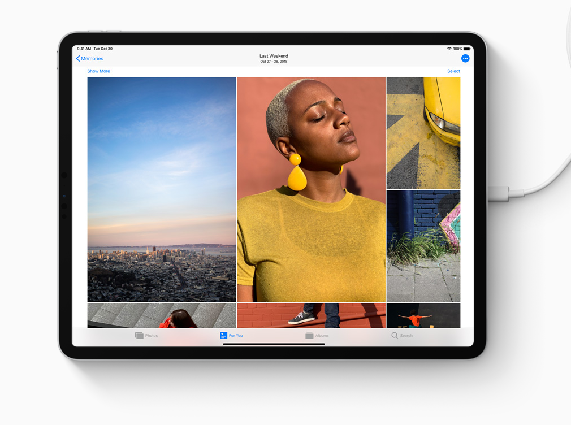The height and width of the screenshot is (425, 571).
Task: Open the city skyline sunset photo
Action: [x=162, y=189]
